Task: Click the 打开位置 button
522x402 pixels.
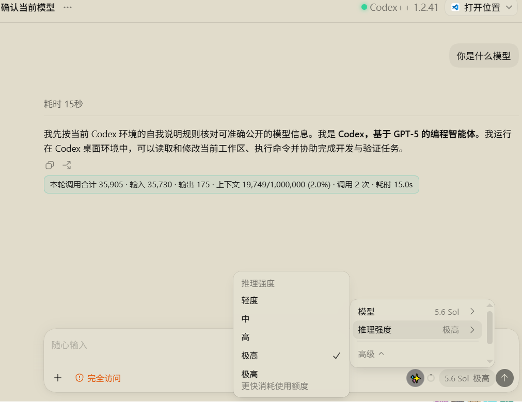Action: (x=481, y=7)
